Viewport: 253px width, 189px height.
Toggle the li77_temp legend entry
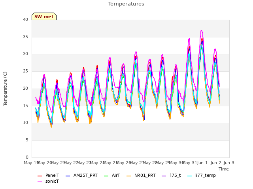pyautogui.click(x=201, y=175)
